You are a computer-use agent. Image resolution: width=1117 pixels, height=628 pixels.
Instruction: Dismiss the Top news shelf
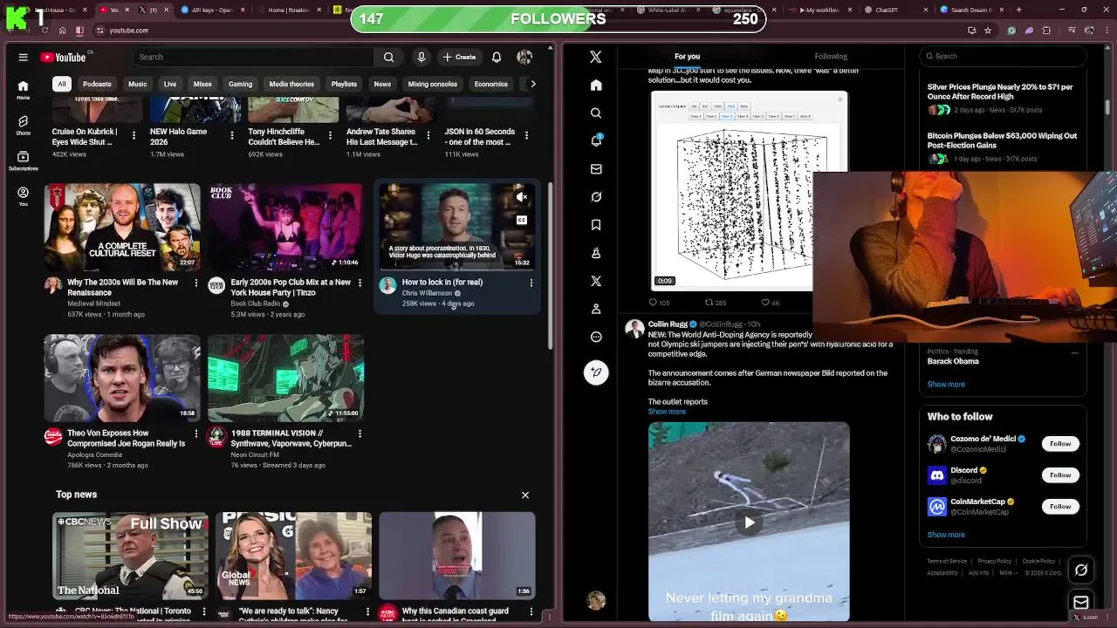pos(525,495)
